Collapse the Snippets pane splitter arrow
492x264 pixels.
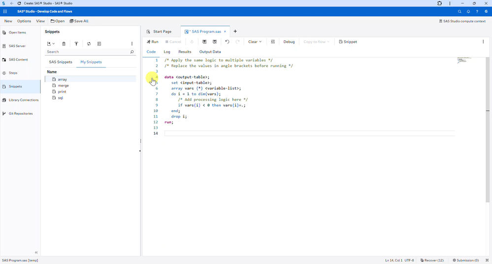coord(140,151)
